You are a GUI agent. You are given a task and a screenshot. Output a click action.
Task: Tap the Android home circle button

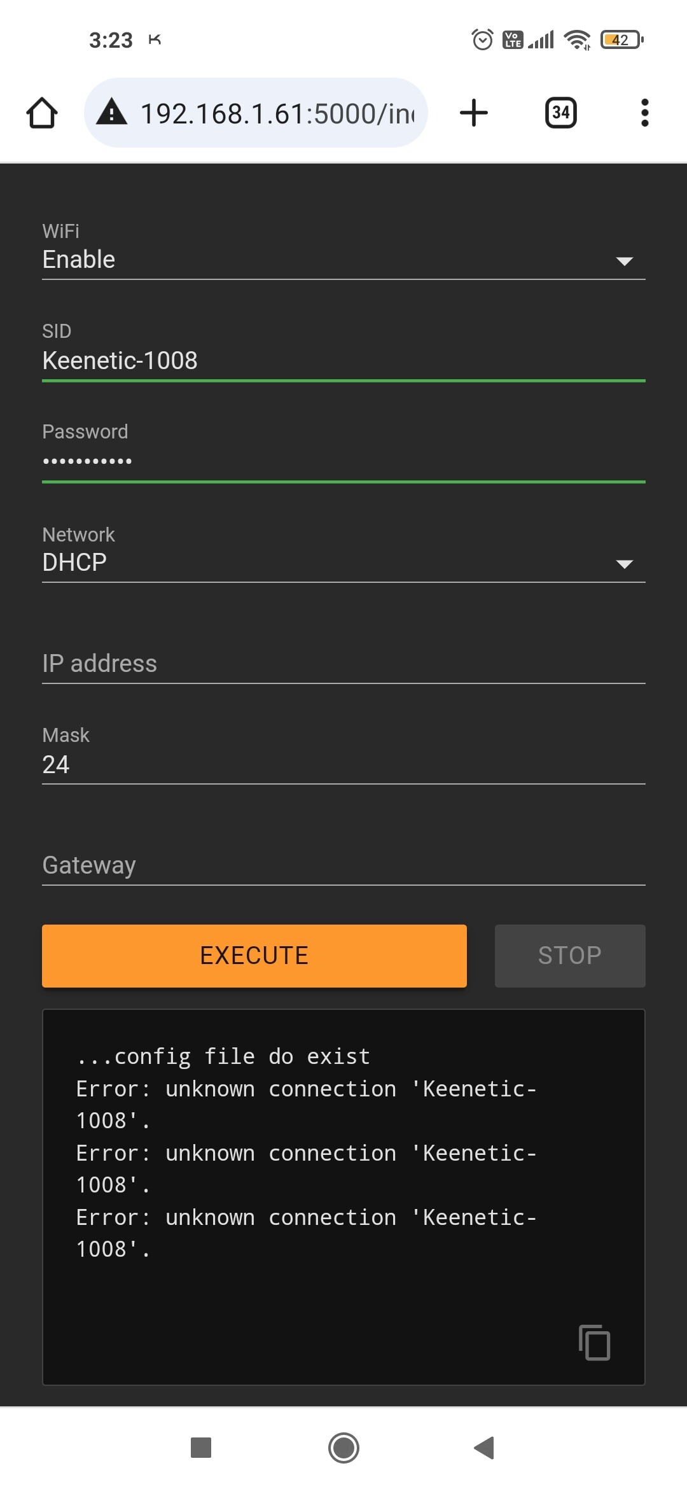click(x=343, y=1448)
